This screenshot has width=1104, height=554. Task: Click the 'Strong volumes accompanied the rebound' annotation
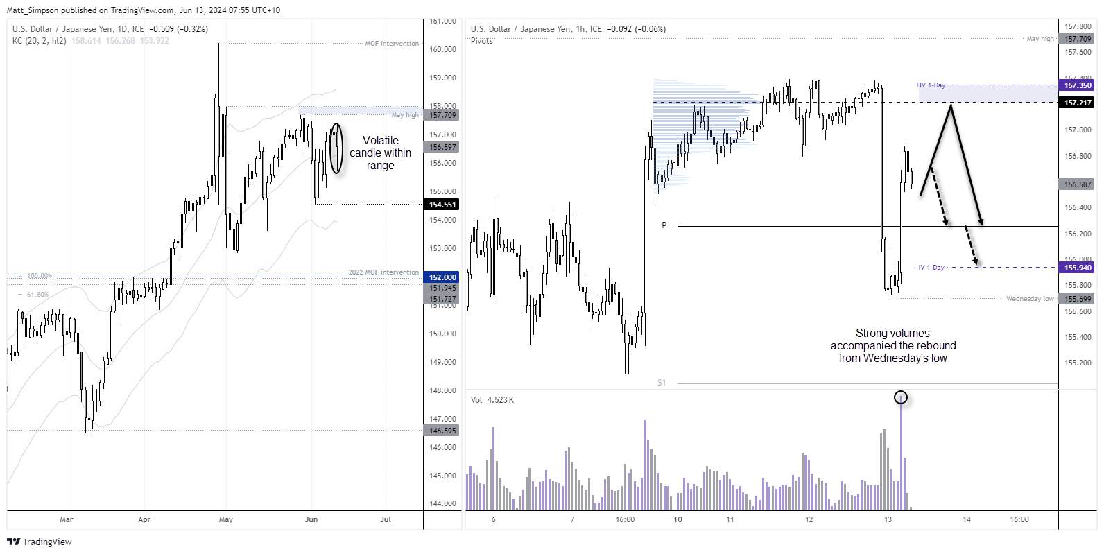pyautogui.click(x=893, y=345)
